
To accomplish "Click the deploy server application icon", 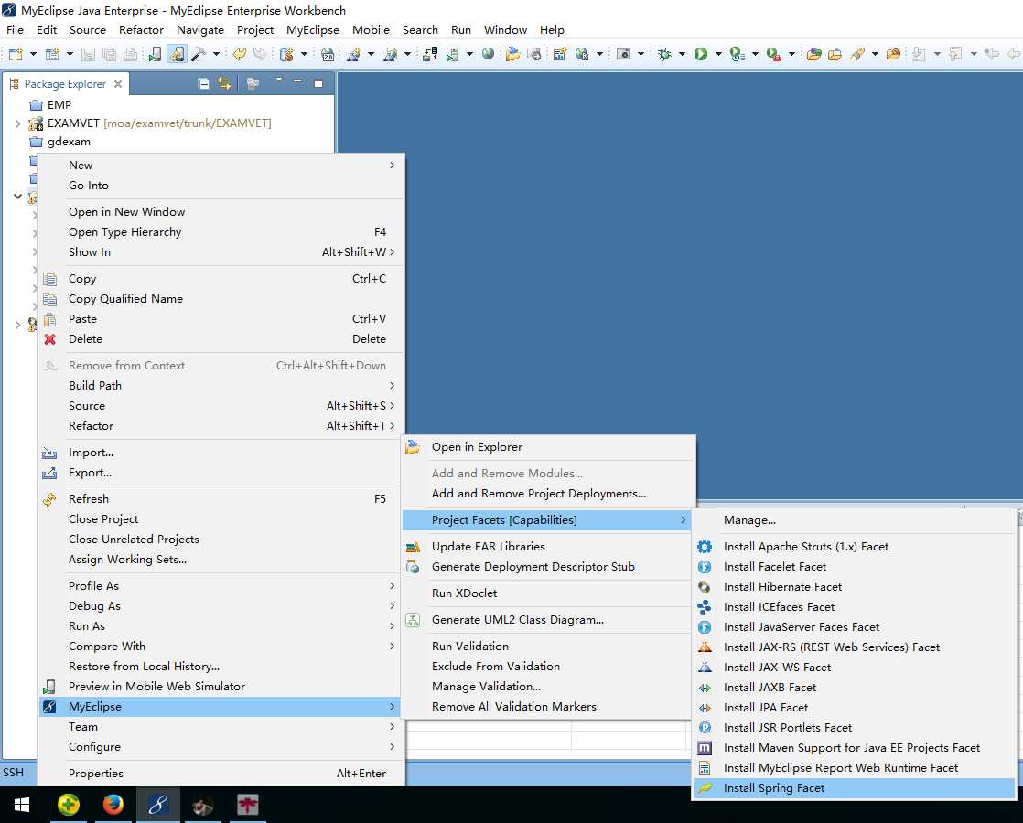I will [430, 54].
